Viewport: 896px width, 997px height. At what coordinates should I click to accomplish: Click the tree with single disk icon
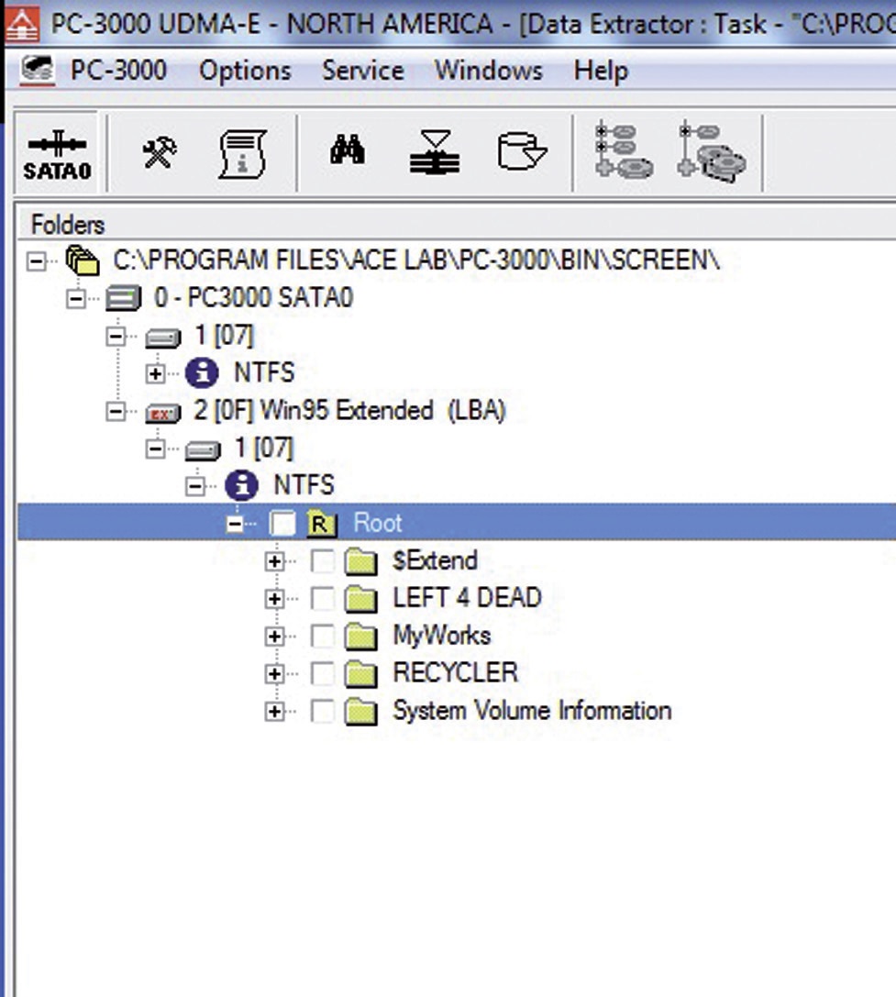(624, 151)
